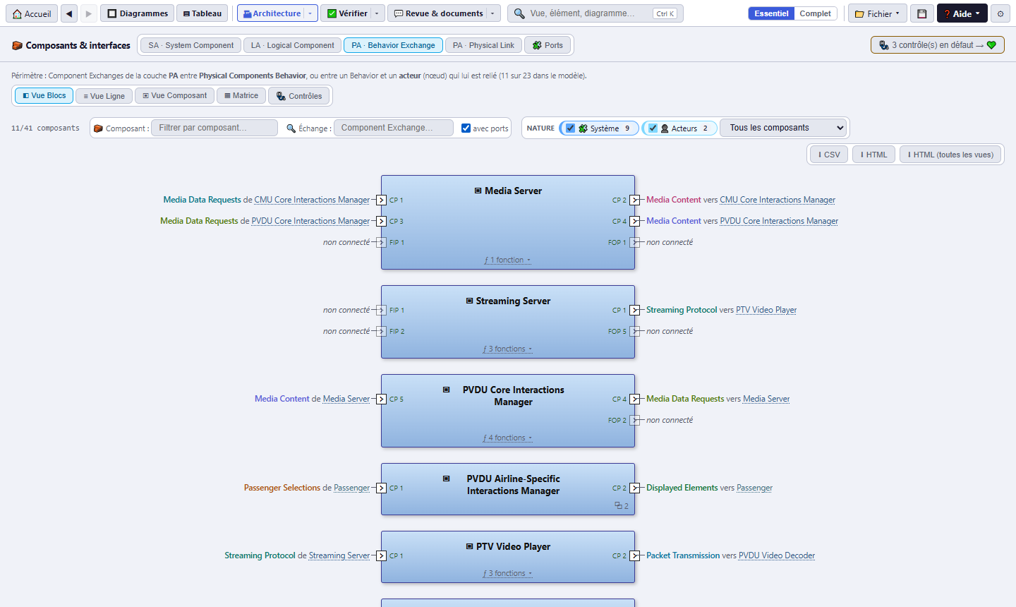Click the CP 1 port square on Streaming Server

click(x=634, y=310)
